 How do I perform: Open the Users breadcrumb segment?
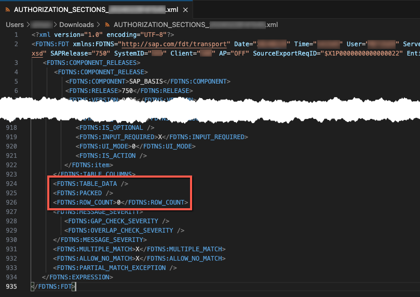(15, 24)
